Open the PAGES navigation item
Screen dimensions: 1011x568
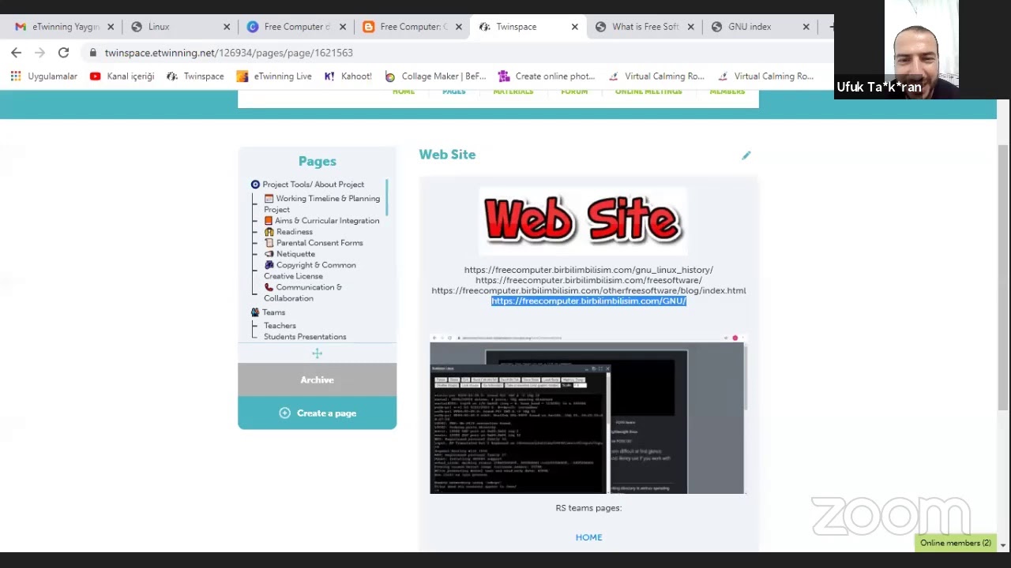click(x=454, y=92)
